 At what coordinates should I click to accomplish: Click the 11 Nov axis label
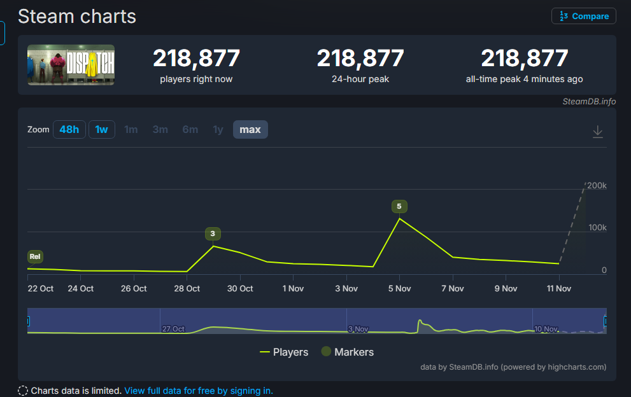(x=559, y=288)
